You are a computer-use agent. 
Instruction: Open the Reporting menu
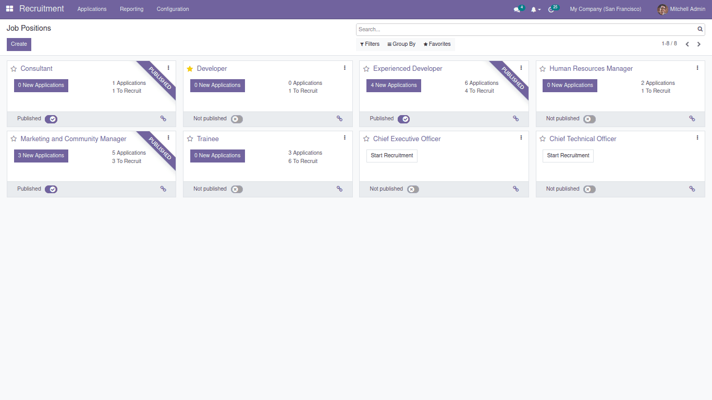[x=131, y=9]
